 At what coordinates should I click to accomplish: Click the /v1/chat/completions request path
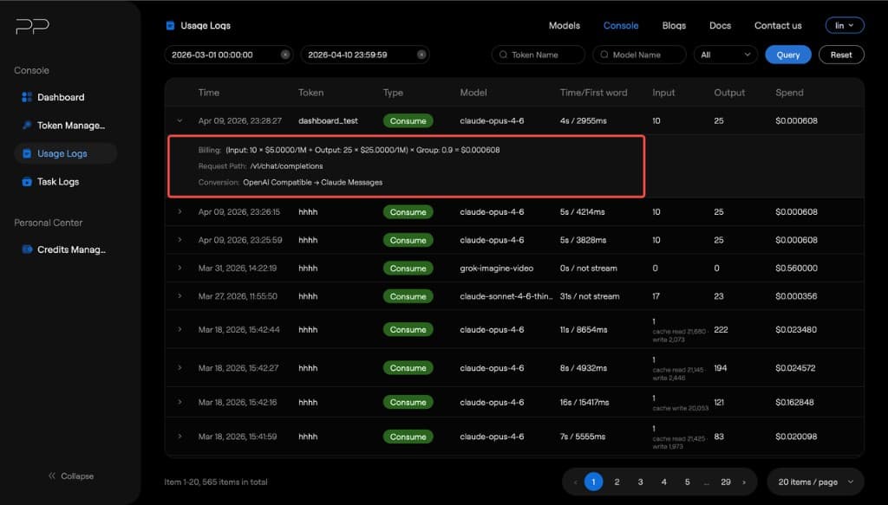coord(286,166)
